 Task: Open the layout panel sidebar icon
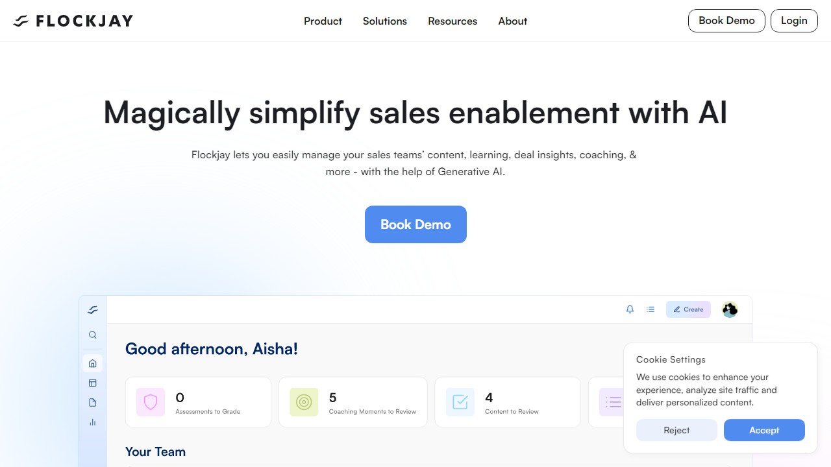93,383
